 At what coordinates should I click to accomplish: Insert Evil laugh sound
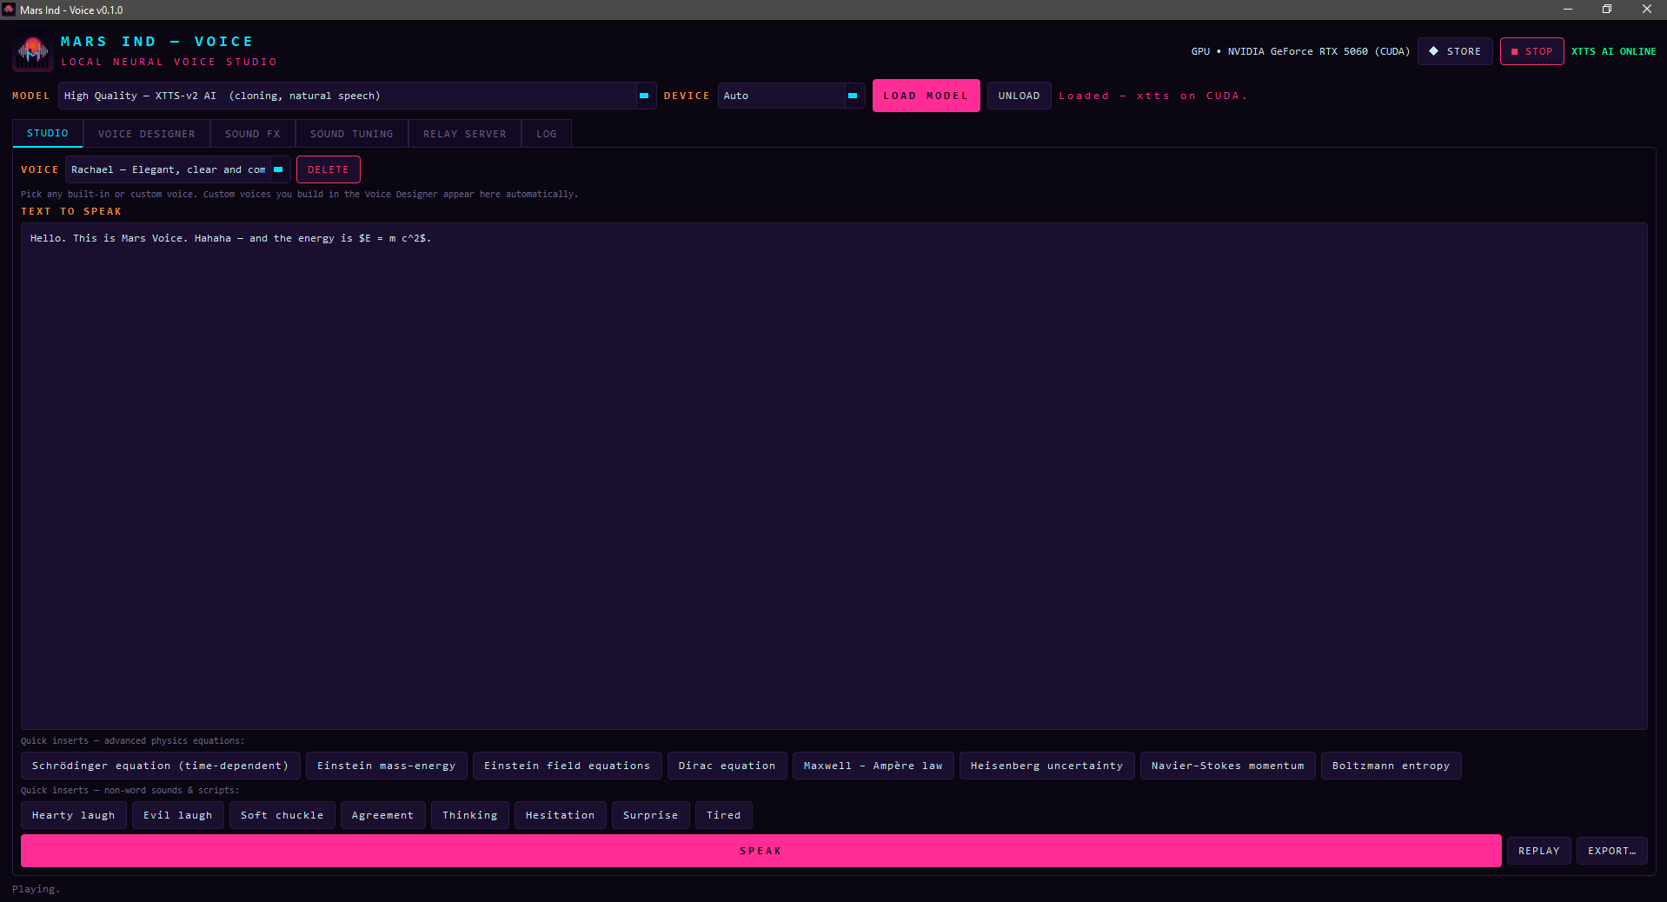[x=178, y=815]
